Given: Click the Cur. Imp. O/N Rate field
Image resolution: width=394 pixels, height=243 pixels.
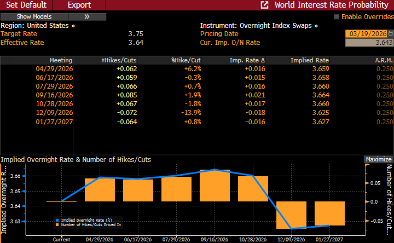Looking at the screenshot, I should (369, 42).
